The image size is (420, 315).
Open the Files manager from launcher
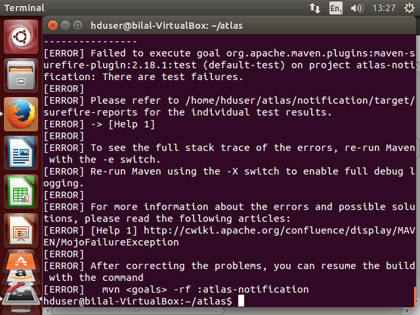[21, 75]
